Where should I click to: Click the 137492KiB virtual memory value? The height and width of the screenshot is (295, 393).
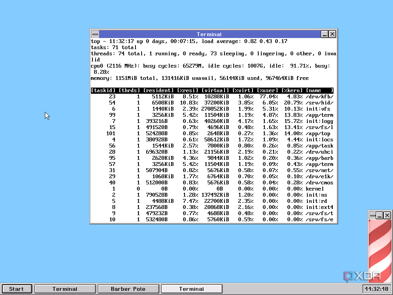(x=215, y=195)
